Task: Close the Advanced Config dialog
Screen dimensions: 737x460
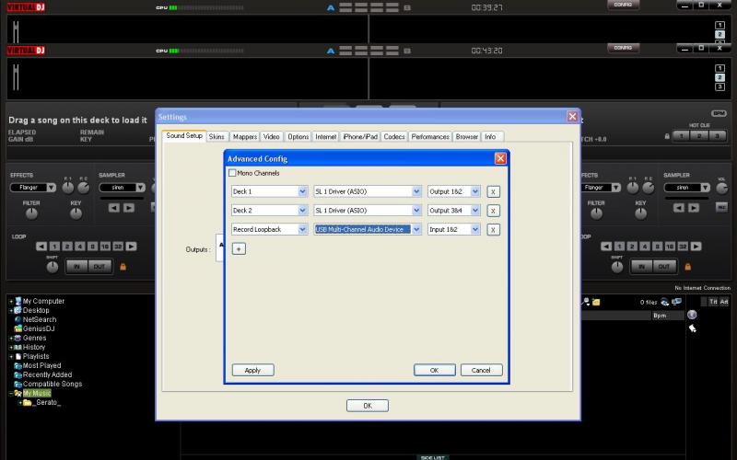Action: click(500, 158)
